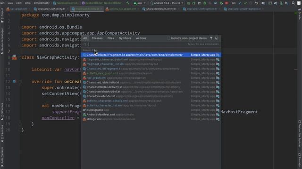Image resolution: width=302 pixels, height=169 pixels.
Task: Open the Build Variants sidebar button
Action: click(2, 156)
